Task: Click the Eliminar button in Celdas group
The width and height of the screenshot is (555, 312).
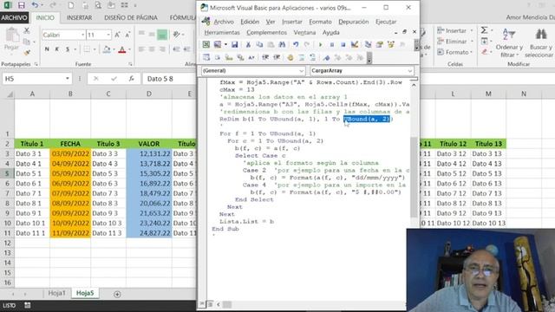Action: coord(455,42)
